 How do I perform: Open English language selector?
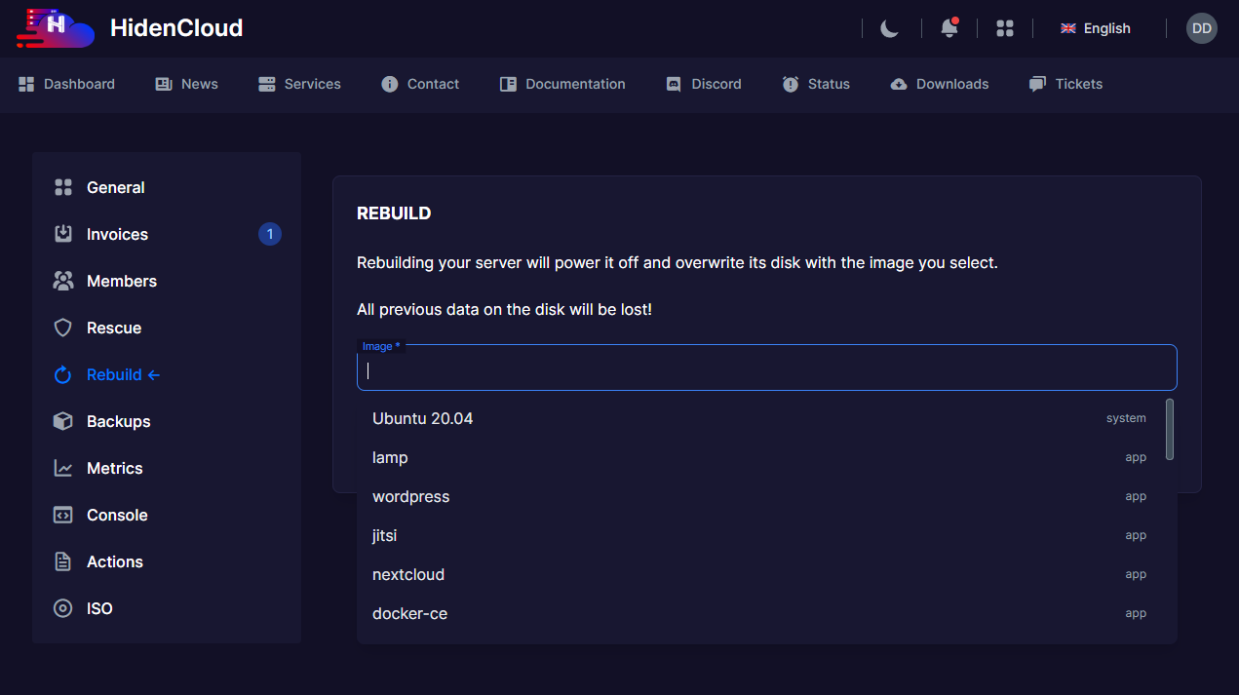pos(1096,28)
